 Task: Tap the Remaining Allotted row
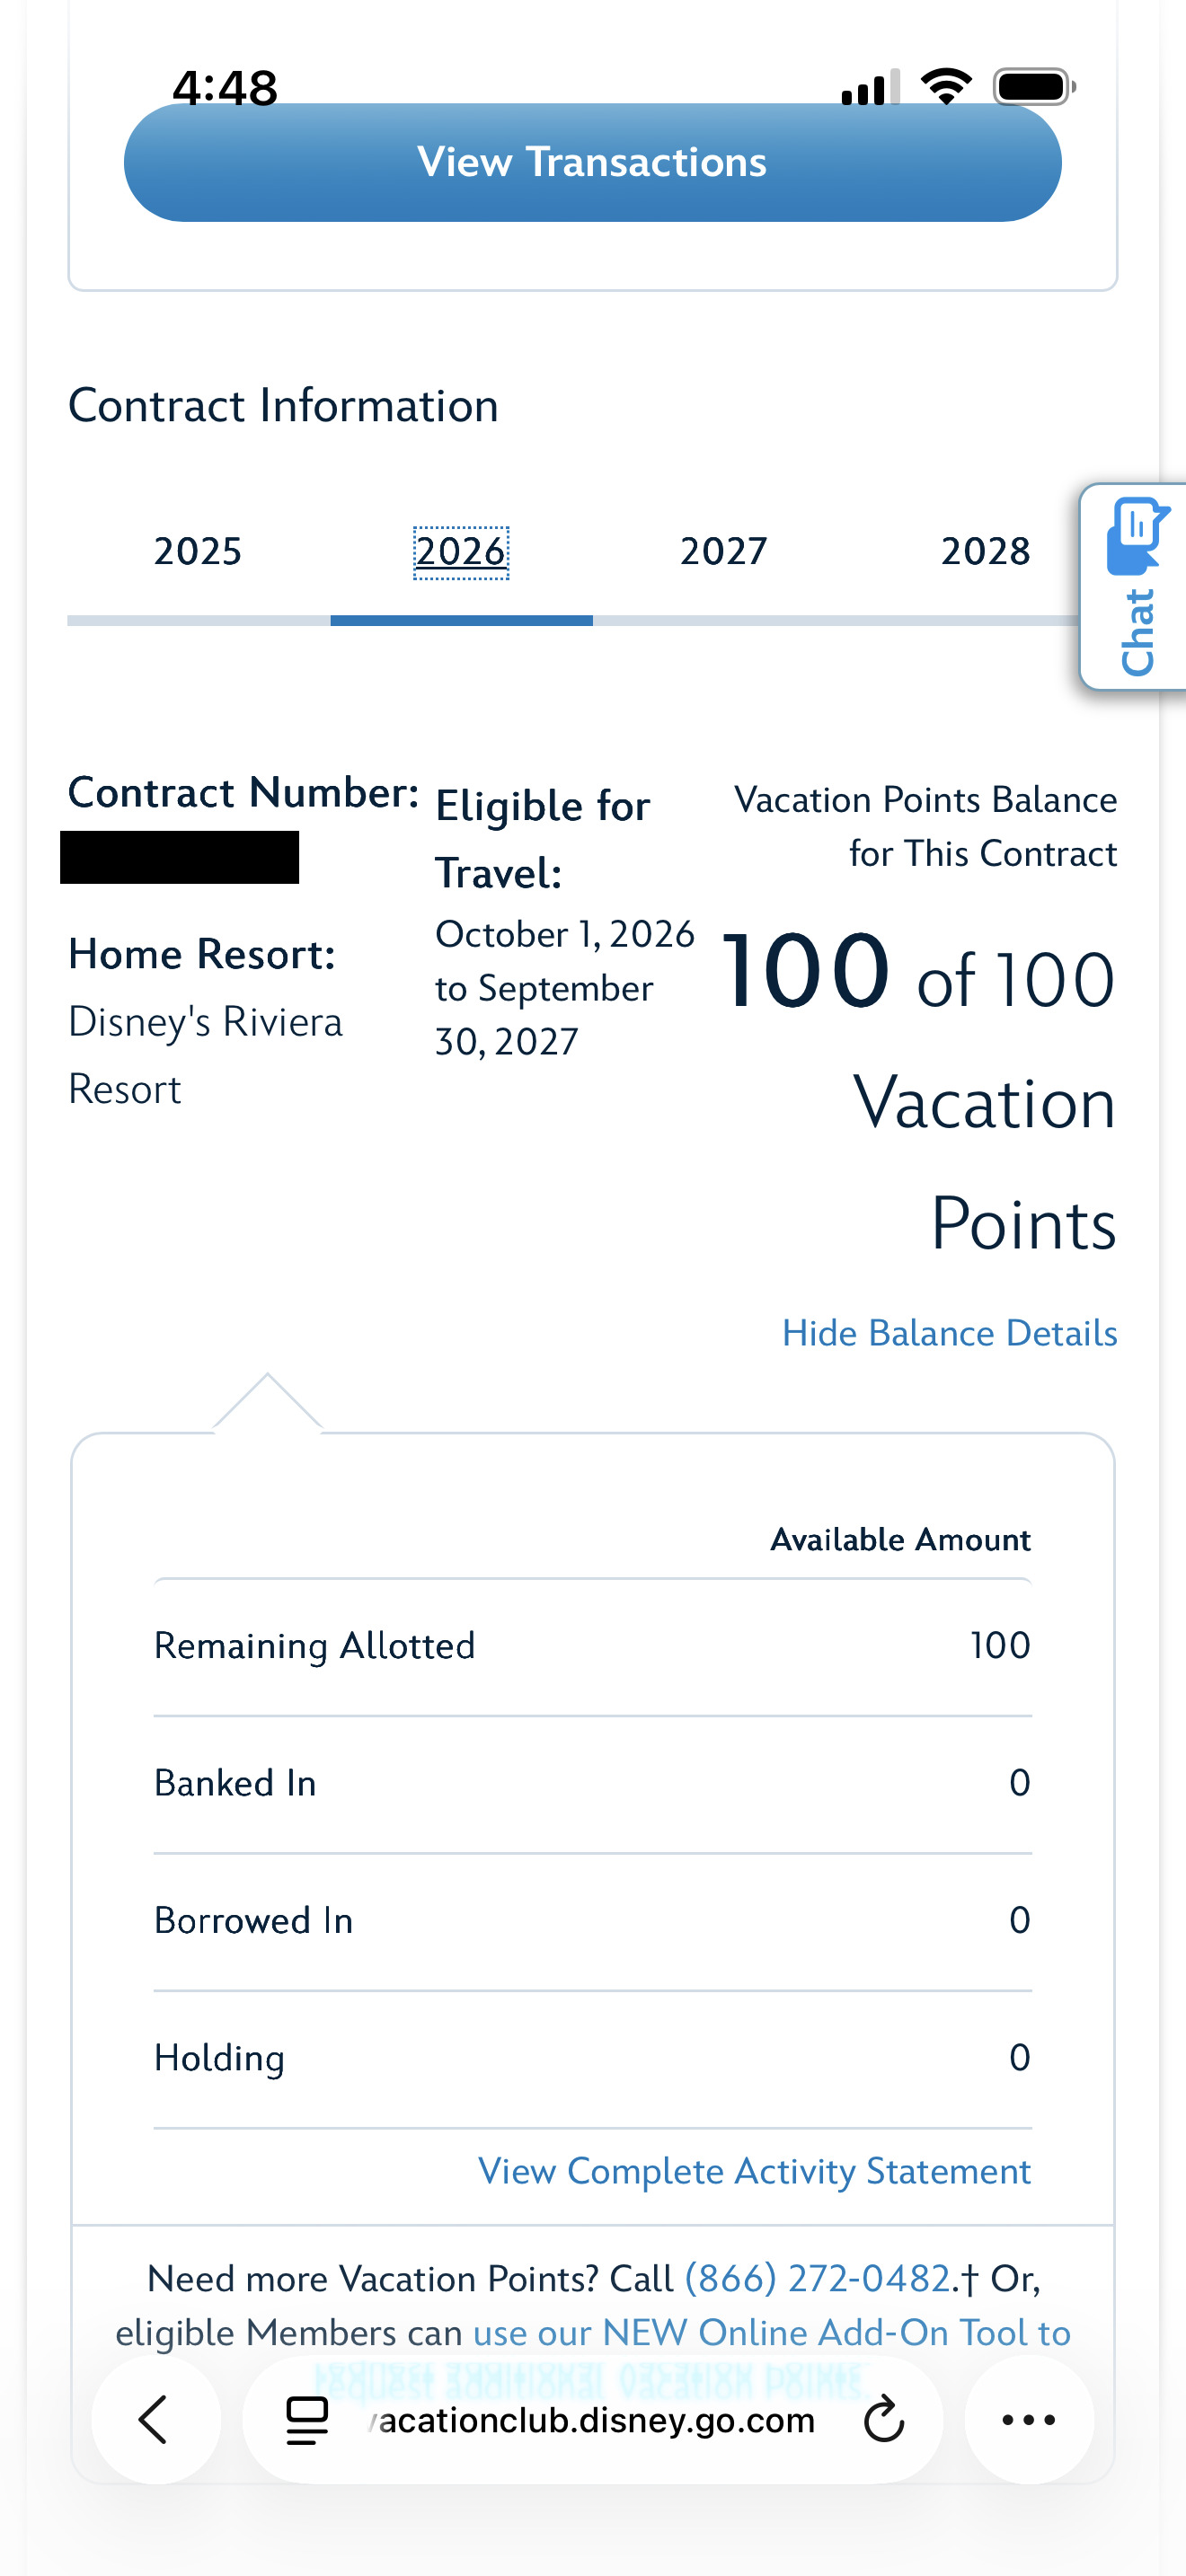tap(592, 1646)
